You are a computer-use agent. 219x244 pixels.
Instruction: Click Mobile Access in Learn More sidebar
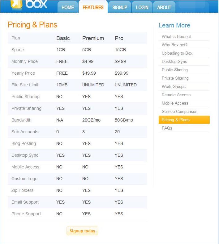click(175, 103)
